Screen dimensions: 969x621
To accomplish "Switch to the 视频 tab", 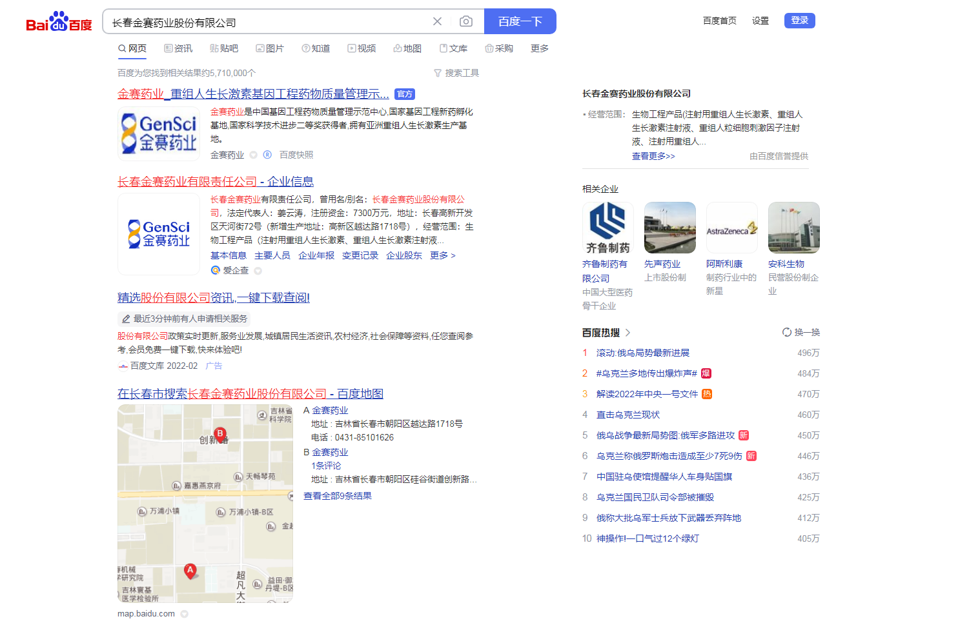I will (x=362, y=48).
